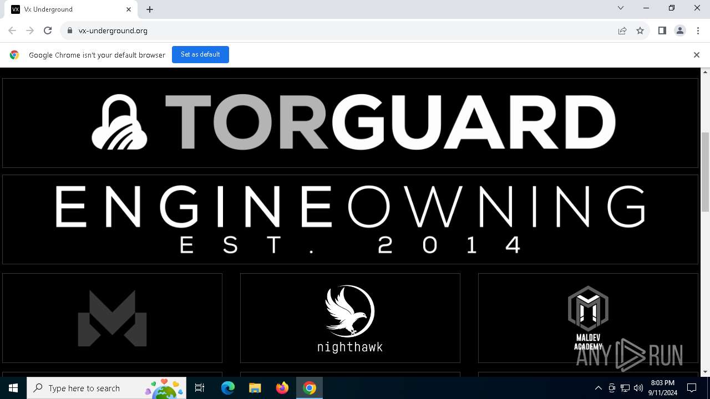Open the clock showing 8:03 PM
Screen dimensions: 710x399
point(662,388)
